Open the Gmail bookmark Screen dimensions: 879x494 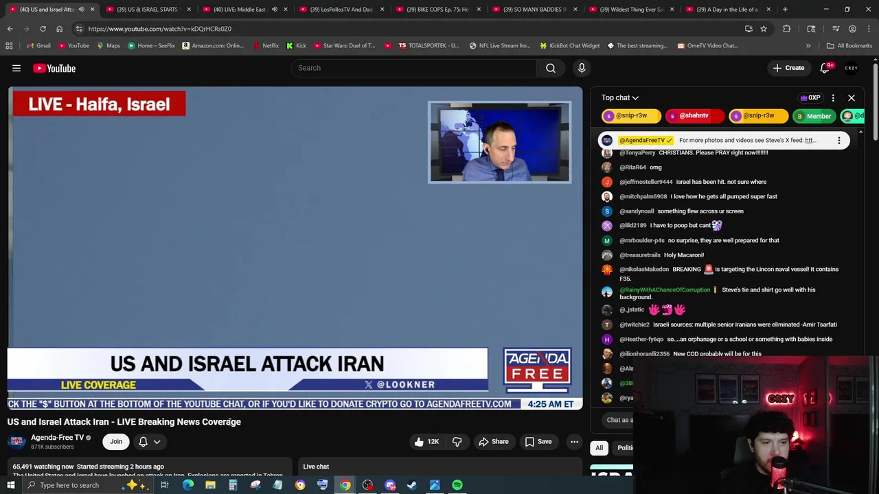click(x=38, y=46)
